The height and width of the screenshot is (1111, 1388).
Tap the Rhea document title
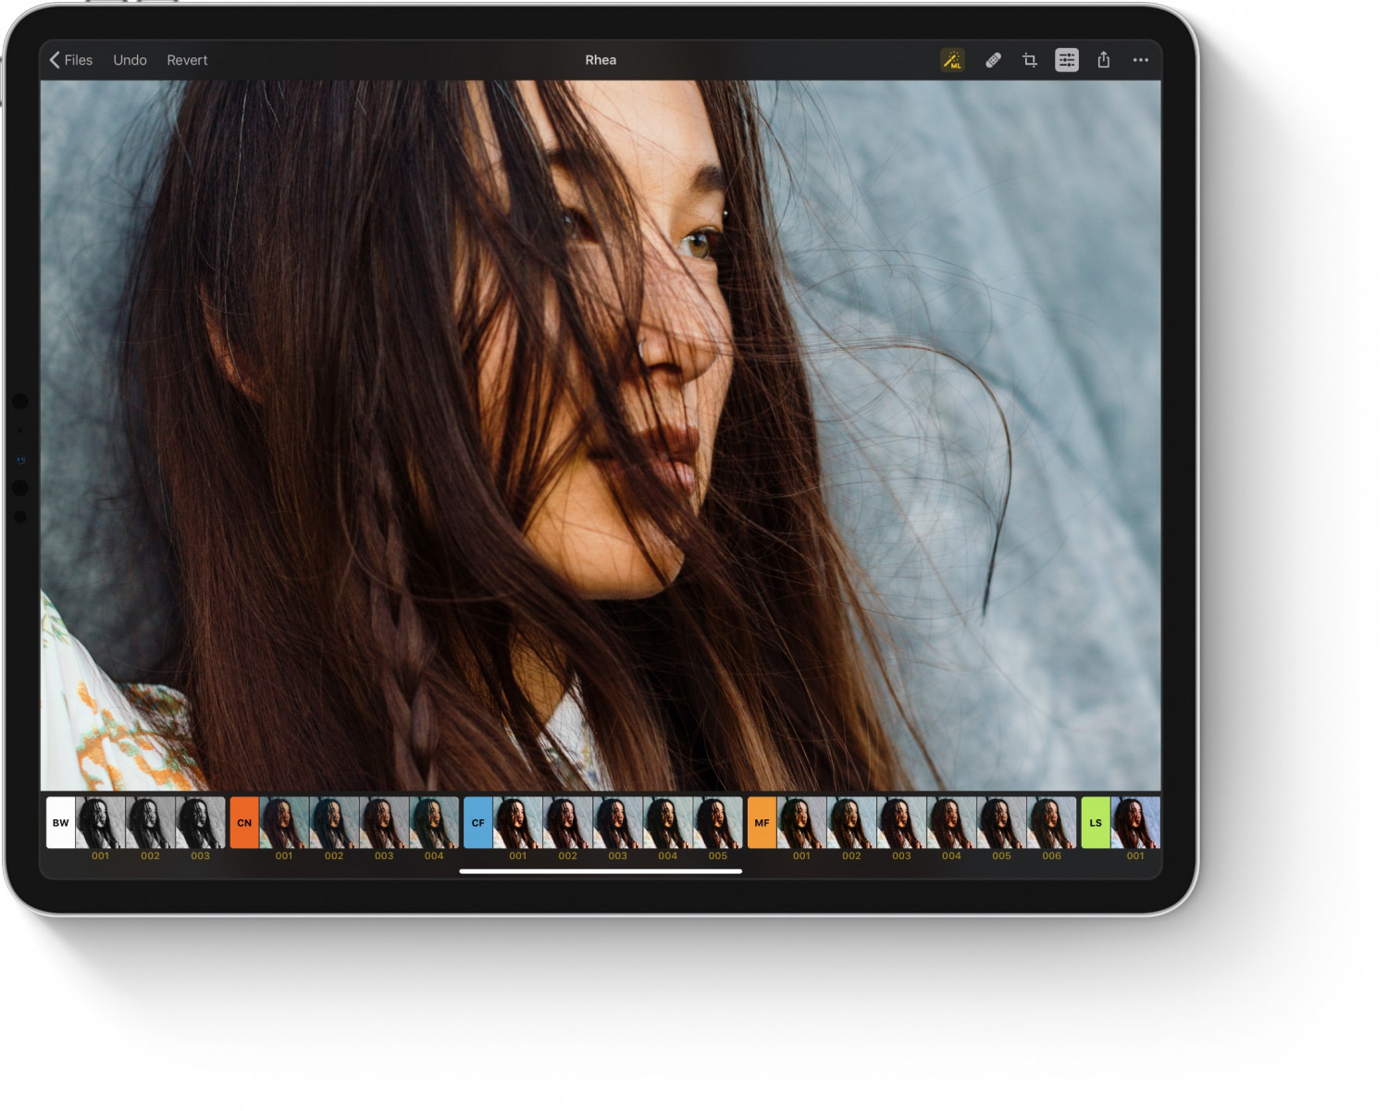pos(601,60)
